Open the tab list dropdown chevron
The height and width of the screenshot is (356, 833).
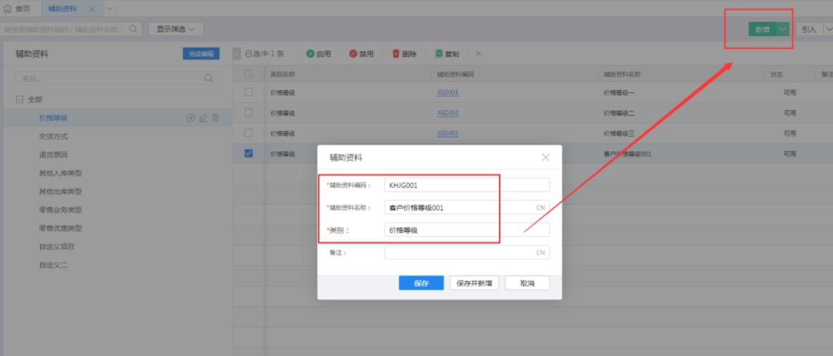coord(109,8)
